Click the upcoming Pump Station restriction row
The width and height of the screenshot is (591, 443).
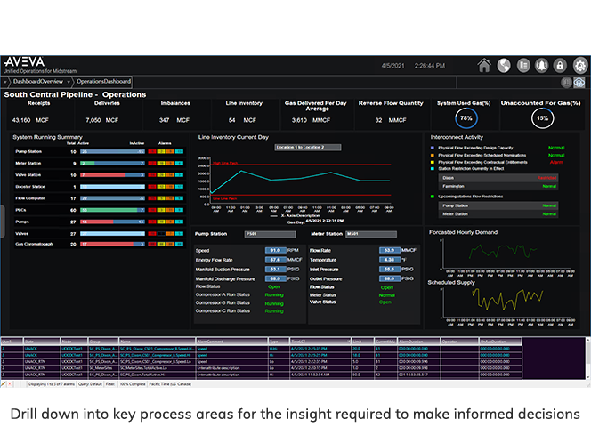[498, 205]
